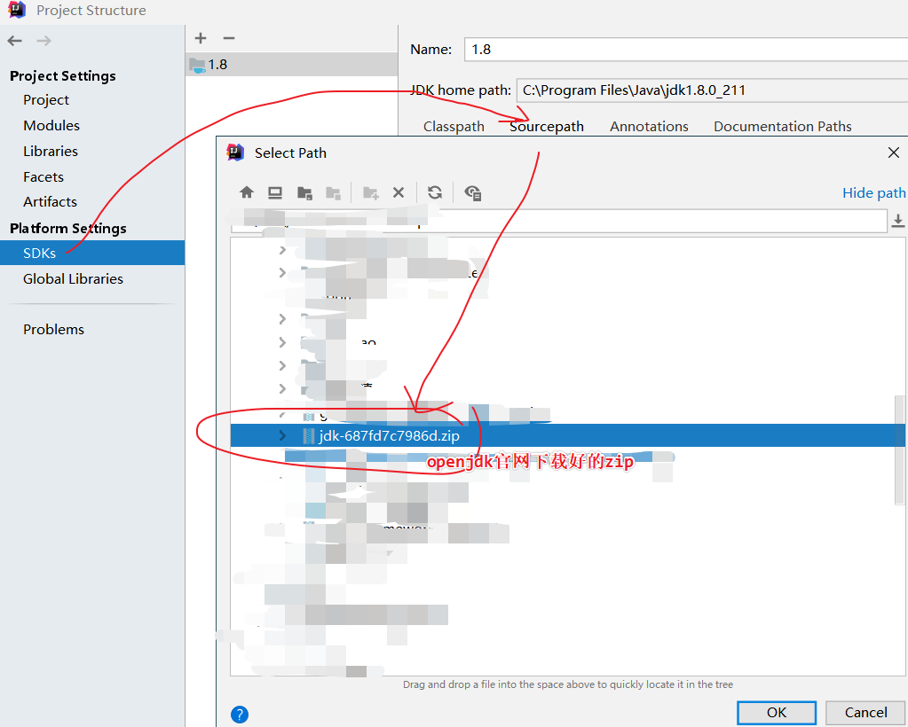Switch to Documentation Paths tab

(x=782, y=127)
